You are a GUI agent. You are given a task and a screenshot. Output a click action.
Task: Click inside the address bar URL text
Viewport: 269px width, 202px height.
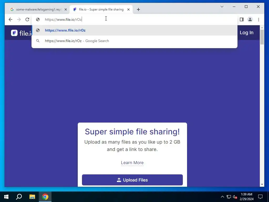[x=63, y=19]
